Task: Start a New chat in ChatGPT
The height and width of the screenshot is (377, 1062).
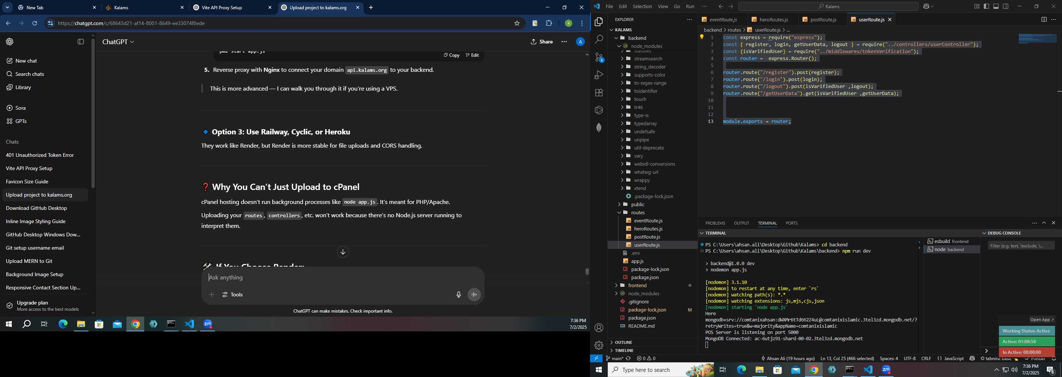Action: tap(26, 61)
